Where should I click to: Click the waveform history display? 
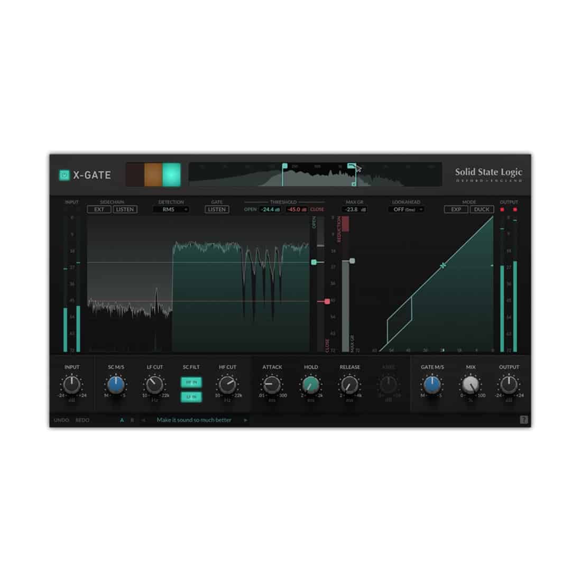(x=198, y=284)
